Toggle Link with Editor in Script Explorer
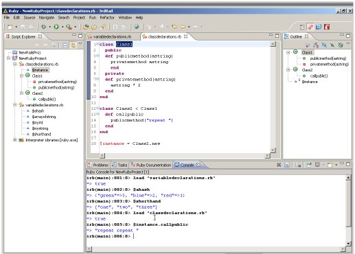This screenshot has height=254, width=355. click(73, 45)
